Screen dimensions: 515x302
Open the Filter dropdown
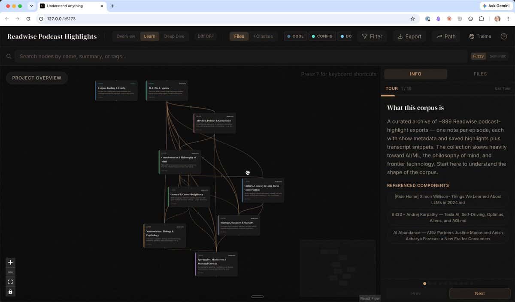(x=372, y=36)
